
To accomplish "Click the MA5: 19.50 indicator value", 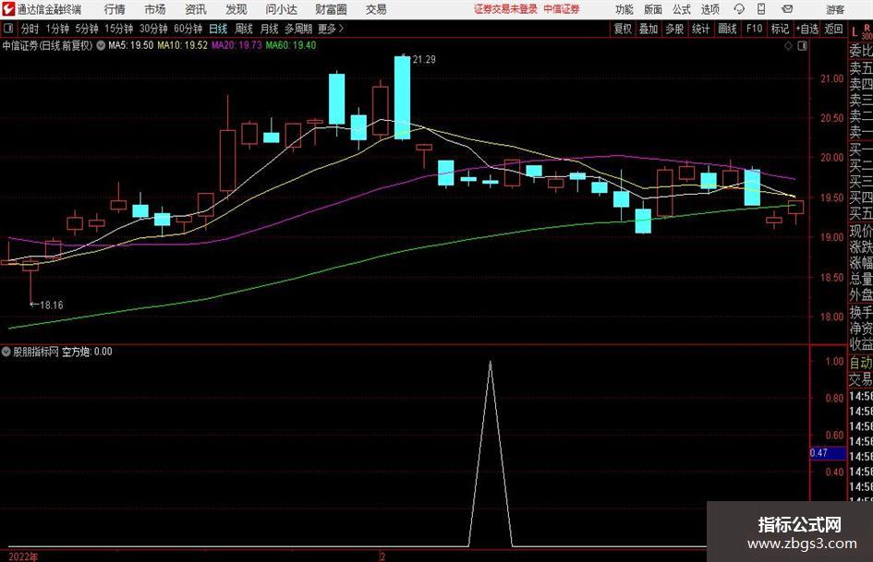I will tap(131, 45).
